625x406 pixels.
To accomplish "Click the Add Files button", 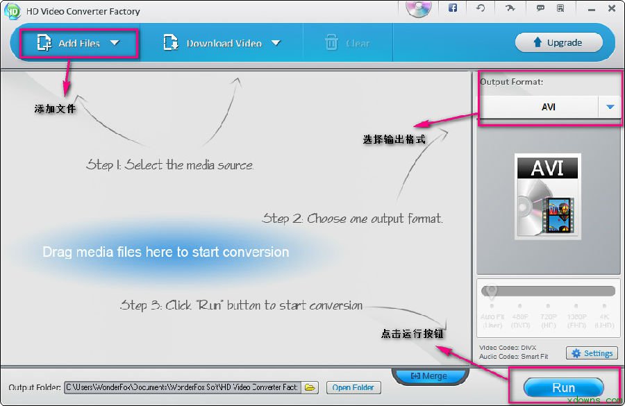I will 68,43.
